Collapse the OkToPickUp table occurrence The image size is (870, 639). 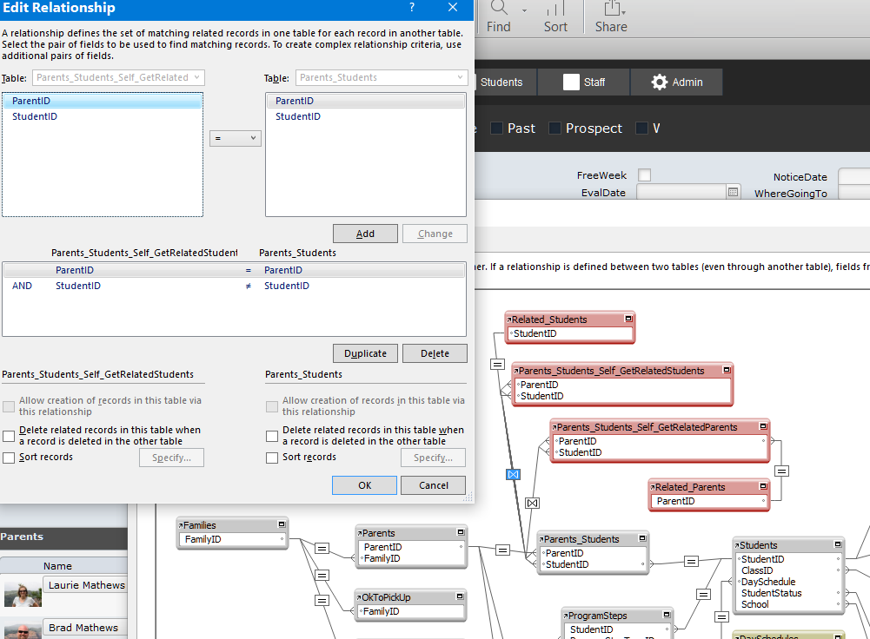[x=460, y=596]
